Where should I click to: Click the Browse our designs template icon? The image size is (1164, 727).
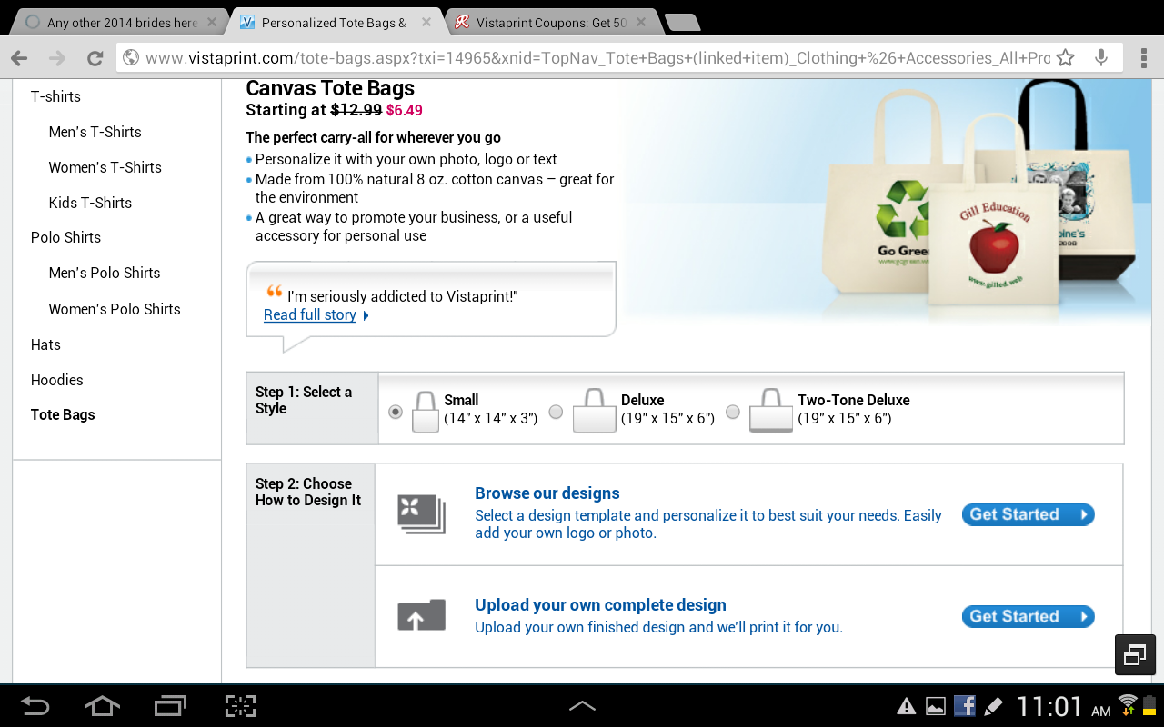tap(421, 514)
